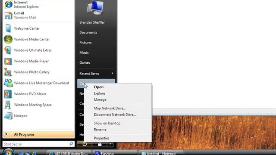Start Windows Media Player icon
The image size is (276, 155).
coord(8,61)
